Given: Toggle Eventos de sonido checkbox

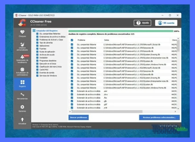Looking at the screenshot, I should (x=37, y=73).
